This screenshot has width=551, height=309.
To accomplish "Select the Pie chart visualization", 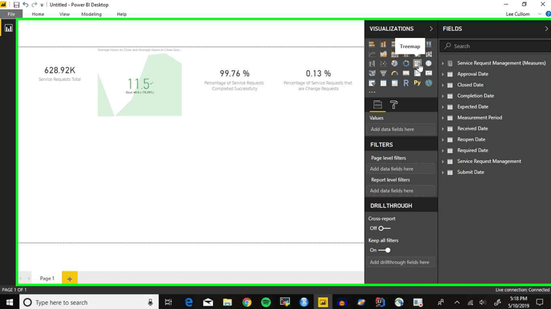I will tap(395, 63).
